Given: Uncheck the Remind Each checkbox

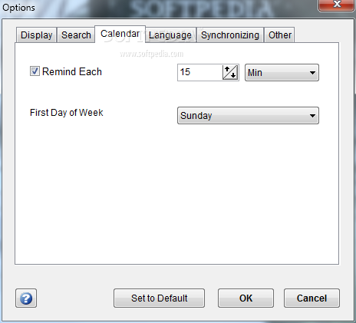Looking at the screenshot, I should coord(35,71).
